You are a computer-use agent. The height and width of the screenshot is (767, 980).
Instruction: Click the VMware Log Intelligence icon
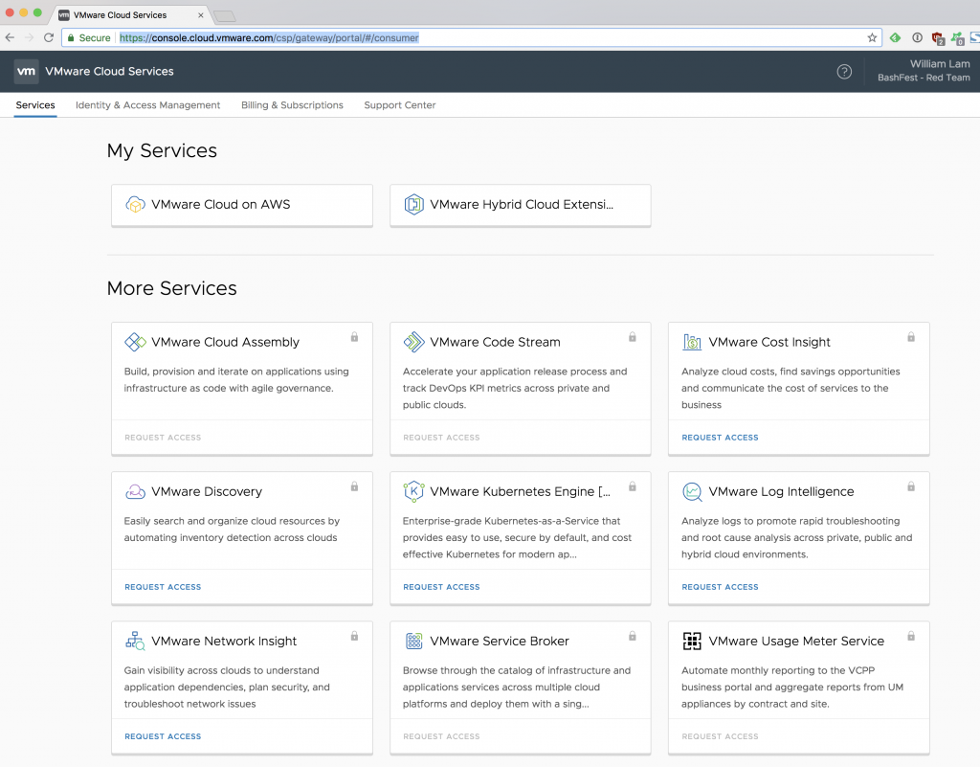(x=692, y=491)
